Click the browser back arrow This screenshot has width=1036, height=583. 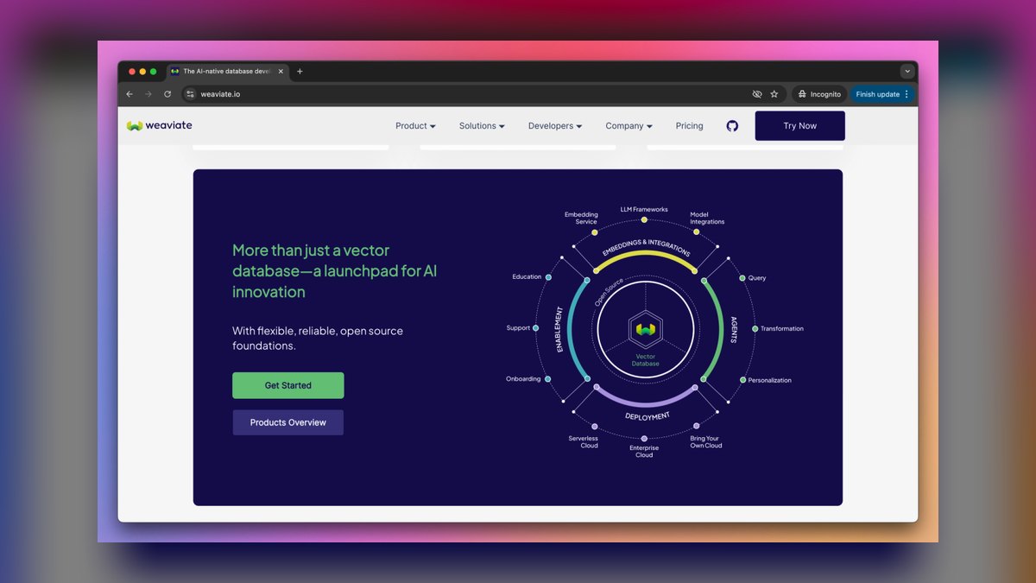point(129,94)
